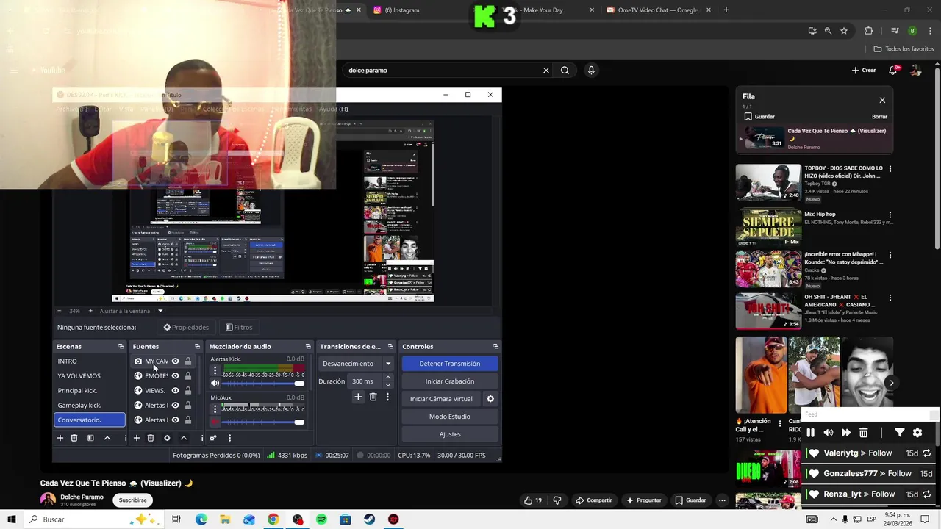941x529 pixels.
Task: Open YouTube notifications bell
Action: click(x=893, y=71)
